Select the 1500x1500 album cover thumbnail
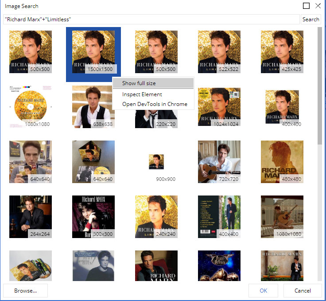 click(x=93, y=51)
